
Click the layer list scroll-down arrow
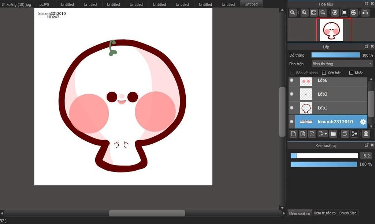[x=371, y=126]
